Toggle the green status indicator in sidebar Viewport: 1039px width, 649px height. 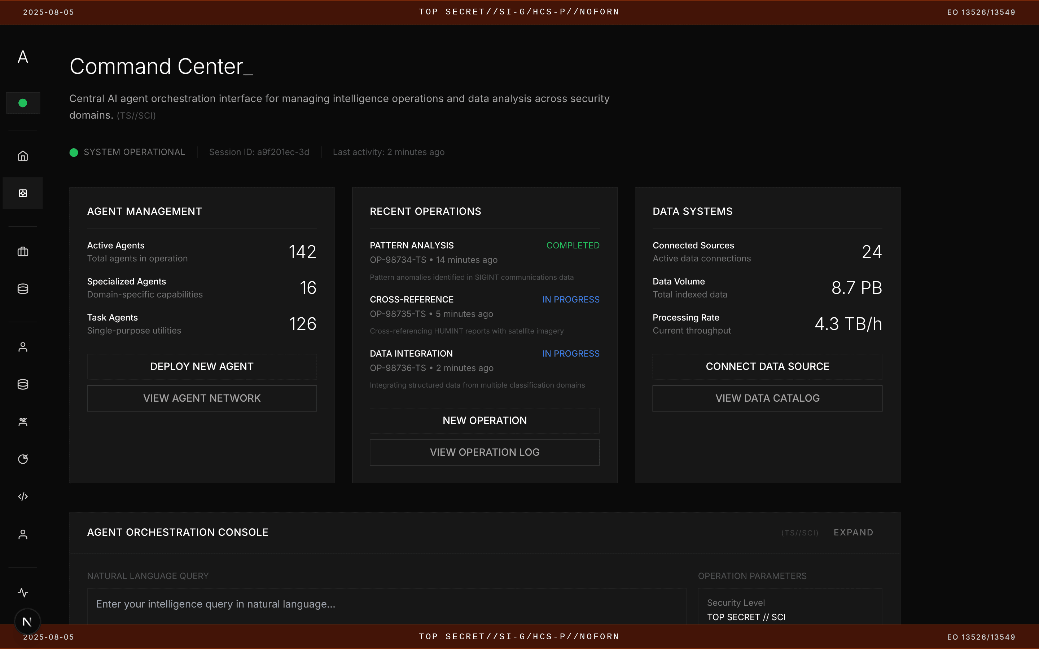pos(23,103)
